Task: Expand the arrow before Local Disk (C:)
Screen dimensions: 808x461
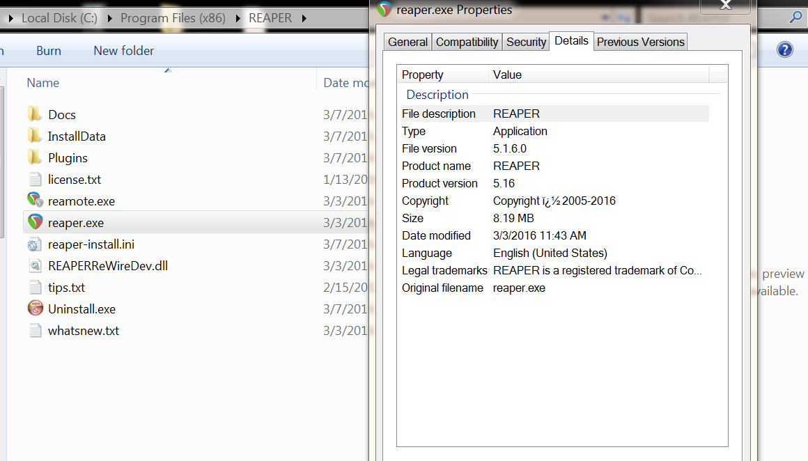Action: [x=10, y=18]
